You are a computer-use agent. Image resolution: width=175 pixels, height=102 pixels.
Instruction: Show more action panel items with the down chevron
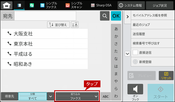127,54
